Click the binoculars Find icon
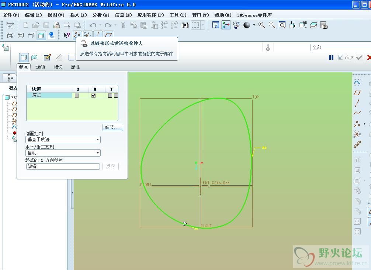The width and height of the screenshot is (371, 270). coord(185,25)
